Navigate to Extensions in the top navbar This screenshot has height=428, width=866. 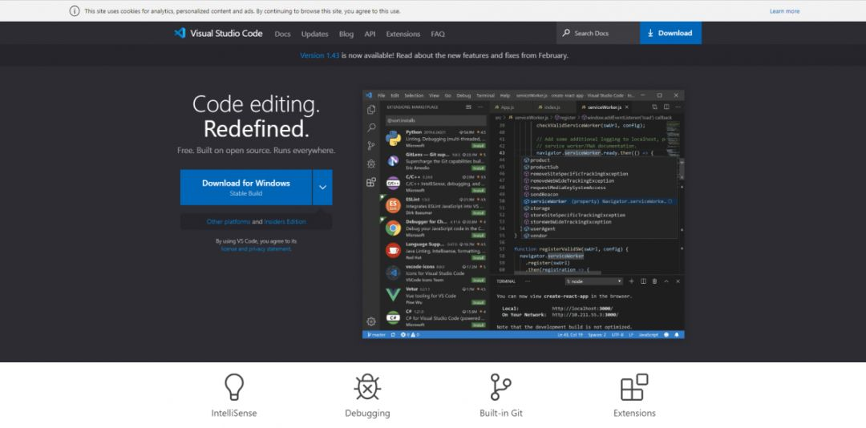pos(403,34)
